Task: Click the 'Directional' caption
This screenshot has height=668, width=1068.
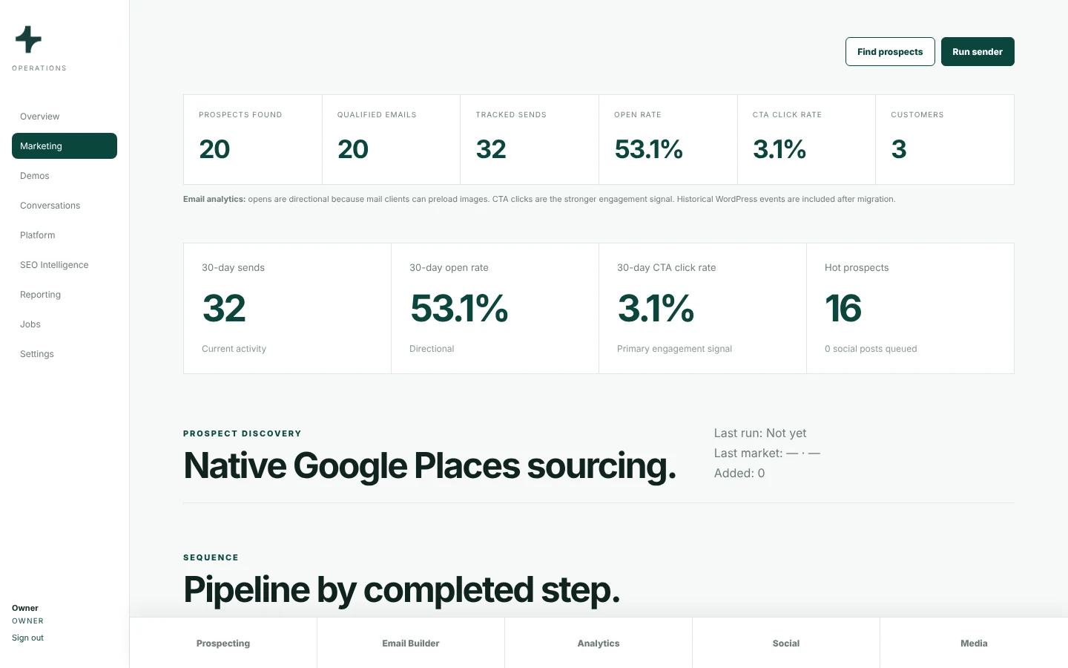Action: click(x=432, y=349)
